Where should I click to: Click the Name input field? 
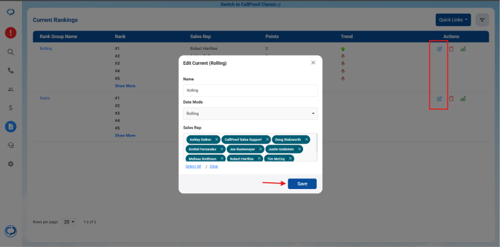tap(251, 90)
